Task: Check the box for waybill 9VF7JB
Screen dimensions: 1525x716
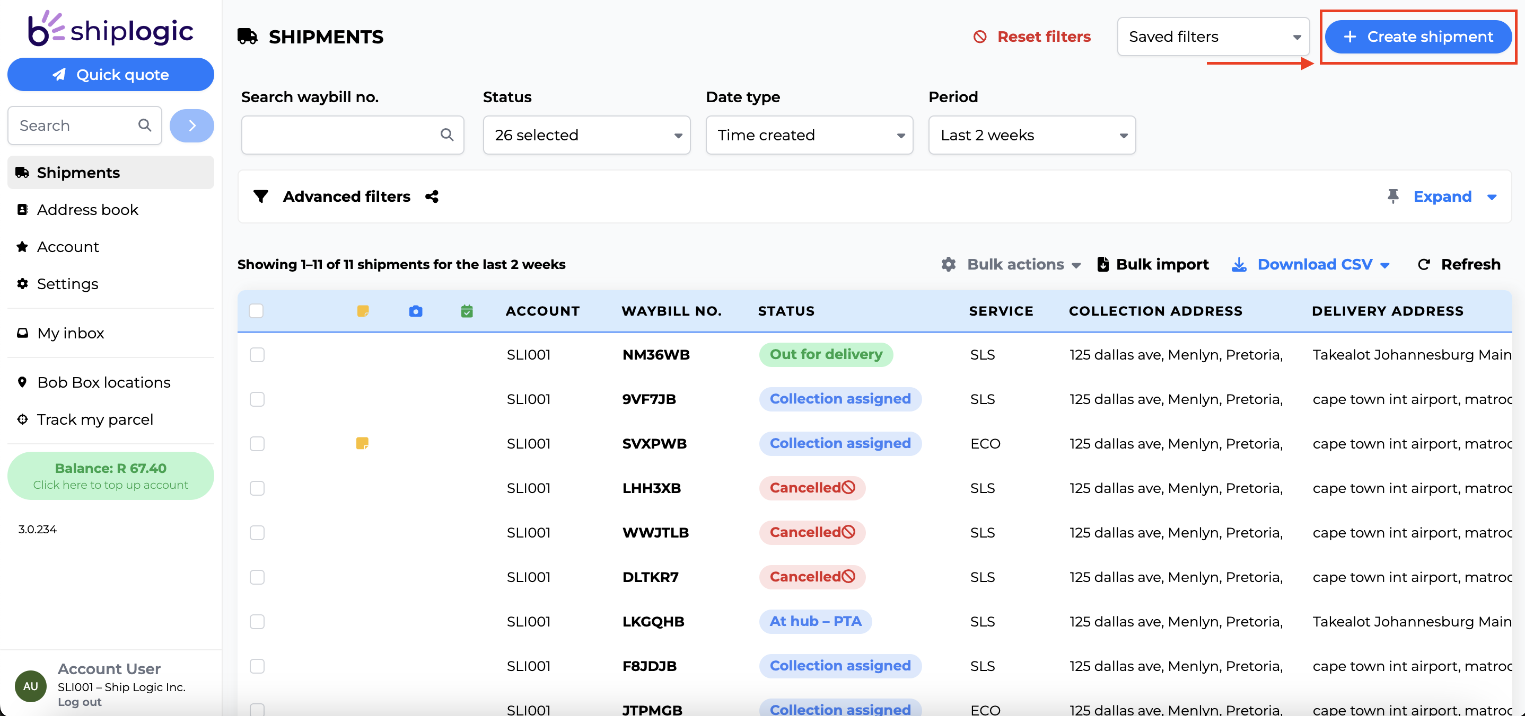Action: pos(257,399)
